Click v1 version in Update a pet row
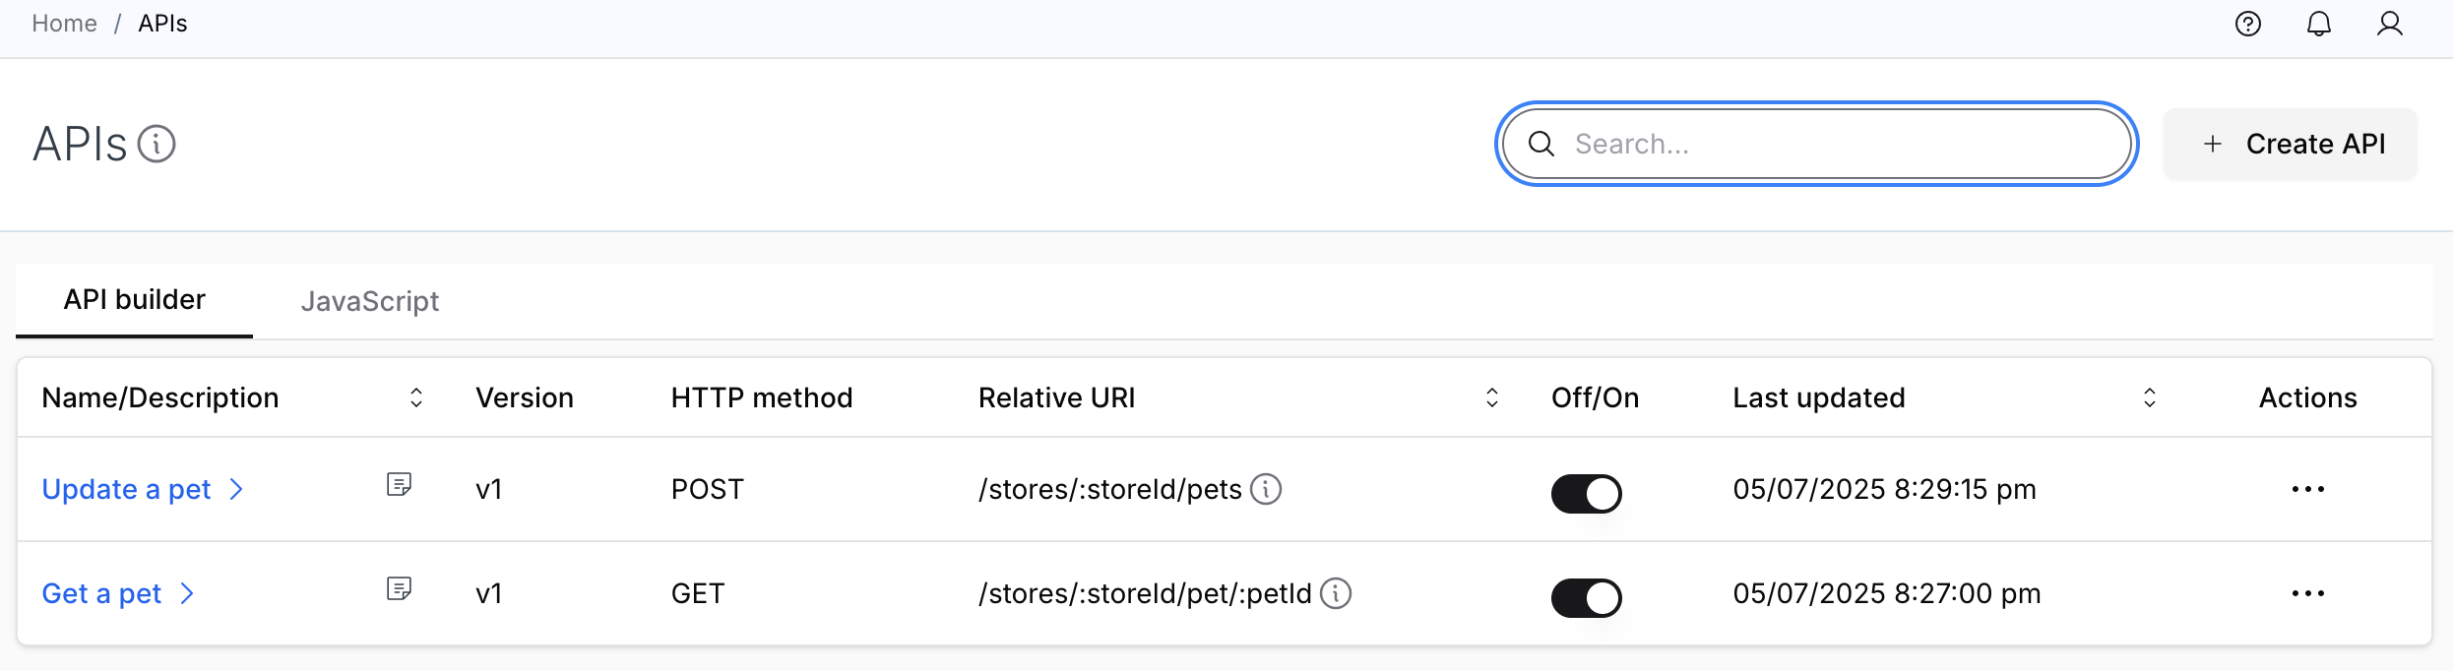This screenshot has width=2453, height=671. [x=489, y=489]
